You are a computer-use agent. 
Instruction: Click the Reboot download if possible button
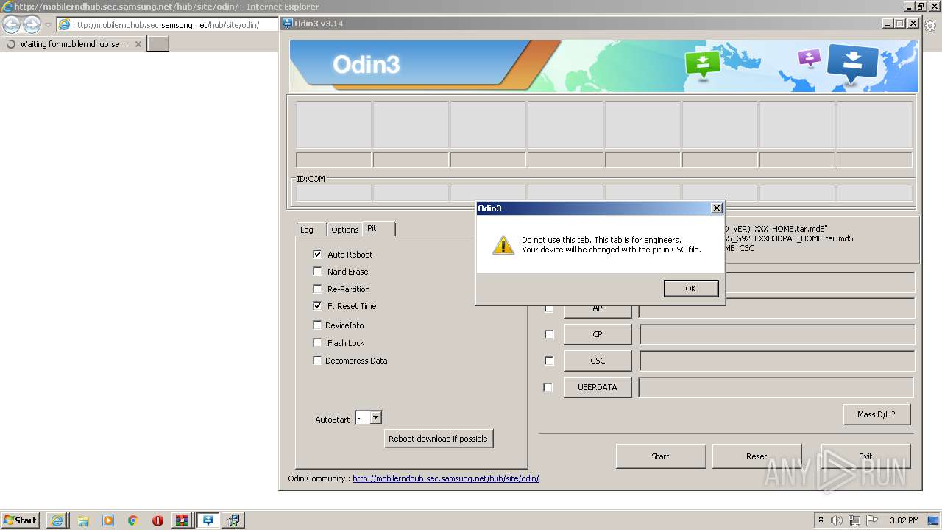click(x=439, y=439)
